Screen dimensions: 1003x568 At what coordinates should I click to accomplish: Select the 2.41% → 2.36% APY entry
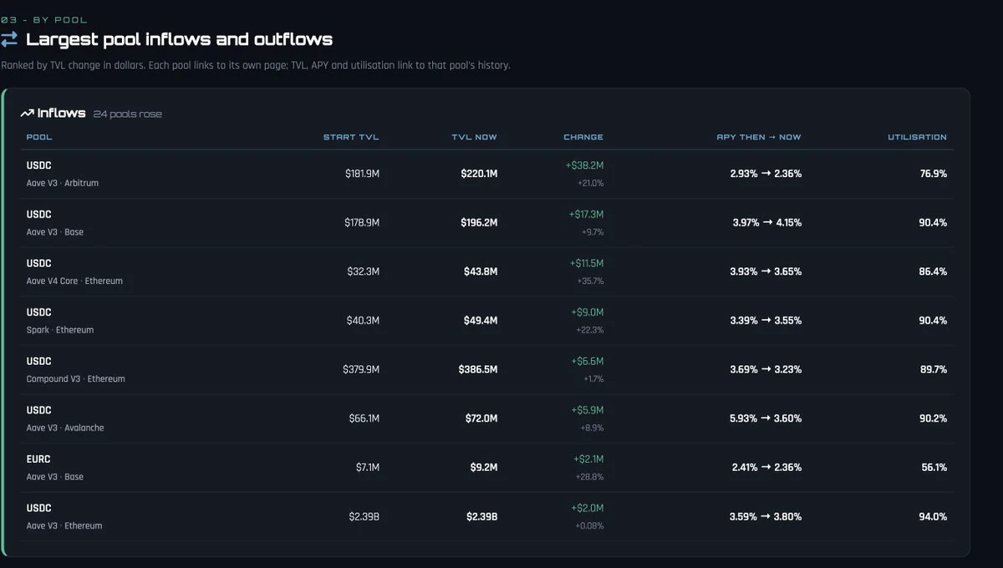point(766,468)
